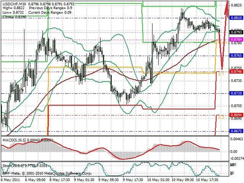Click the 6 May 2011 date axis label
Image resolution: width=244 pixels, height=183 pixels.
[10, 180]
